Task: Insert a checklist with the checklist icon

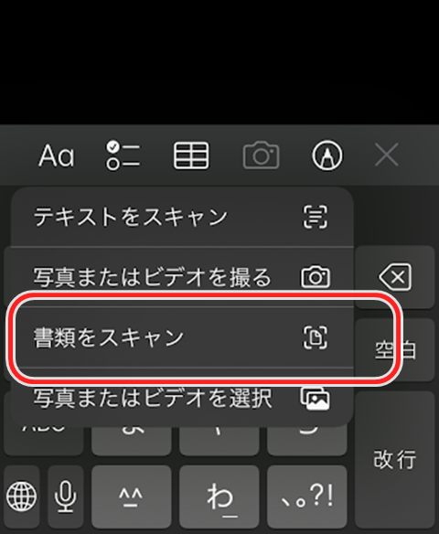Action: [123, 155]
